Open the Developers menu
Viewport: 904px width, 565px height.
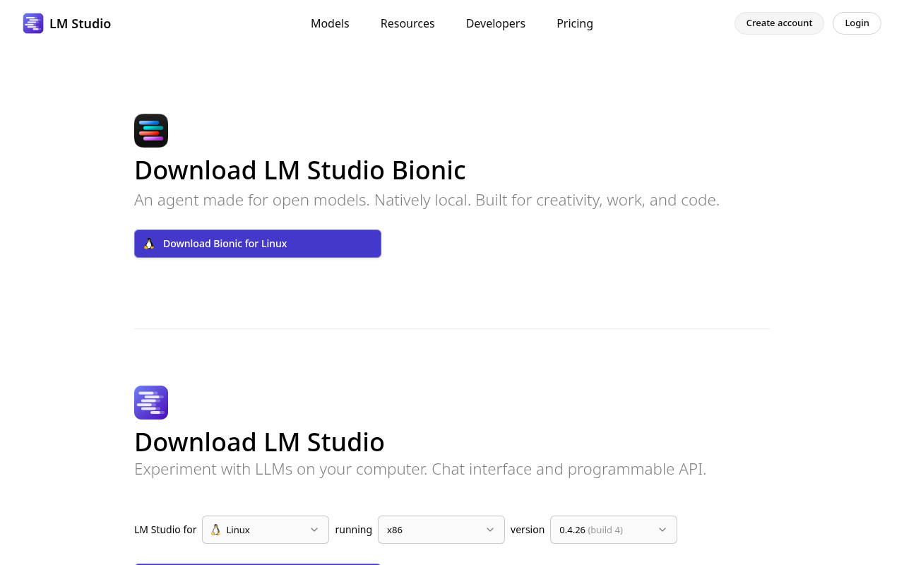pos(496,23)
